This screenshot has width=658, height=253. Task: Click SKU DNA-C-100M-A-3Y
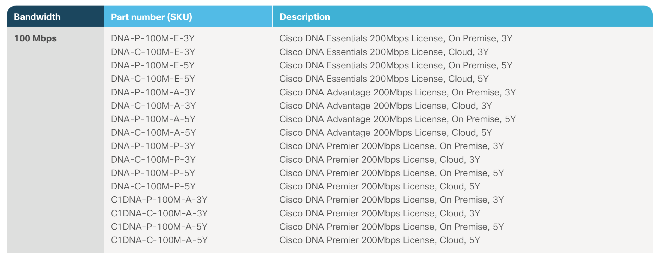click(x=153, y=106)
